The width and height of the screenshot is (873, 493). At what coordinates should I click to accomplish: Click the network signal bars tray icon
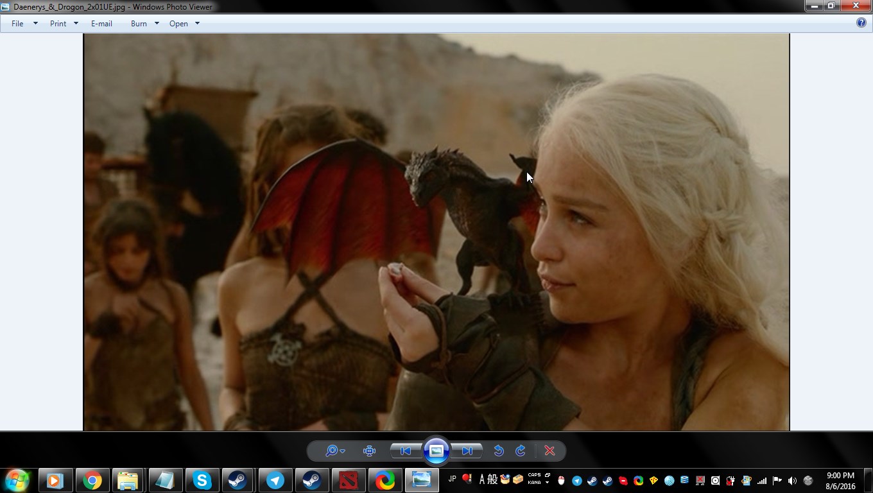[762, 480]
